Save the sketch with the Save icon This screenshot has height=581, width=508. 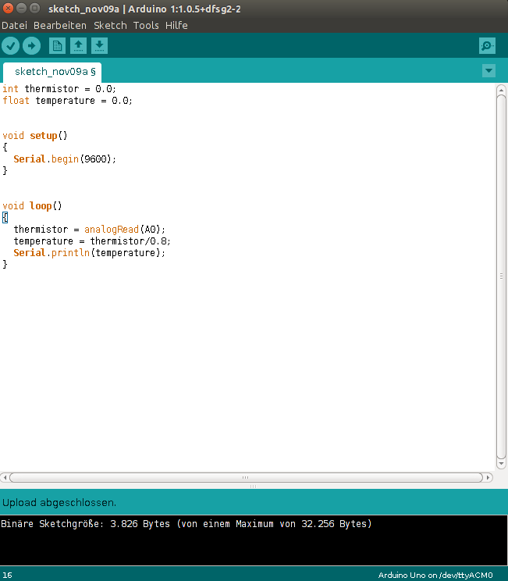tap(99, 46)
